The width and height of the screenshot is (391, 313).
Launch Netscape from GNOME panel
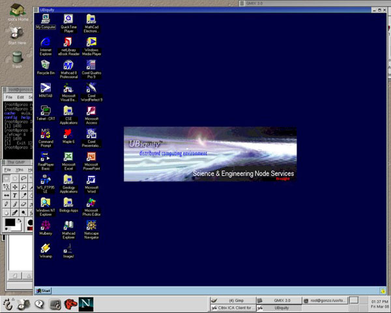point(86,305)
